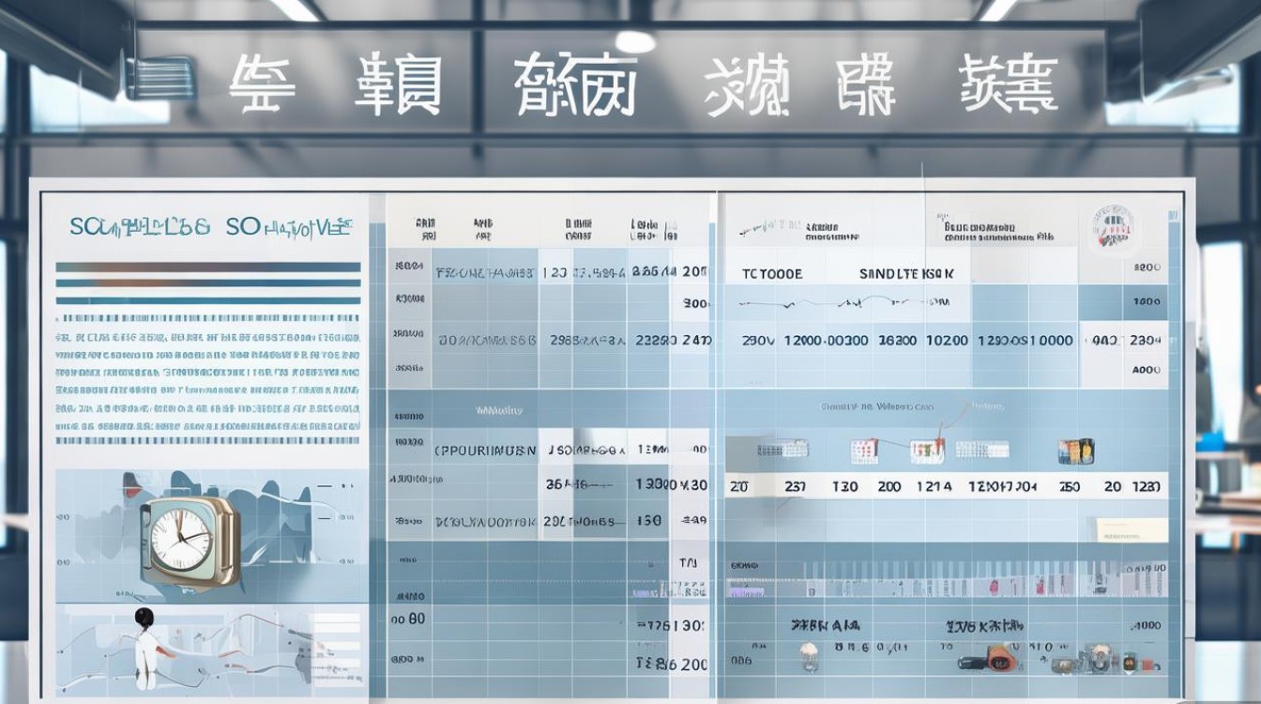Click the dark blue bar under the left heading
1261x704 pixels.
click(x=208, y=268)
